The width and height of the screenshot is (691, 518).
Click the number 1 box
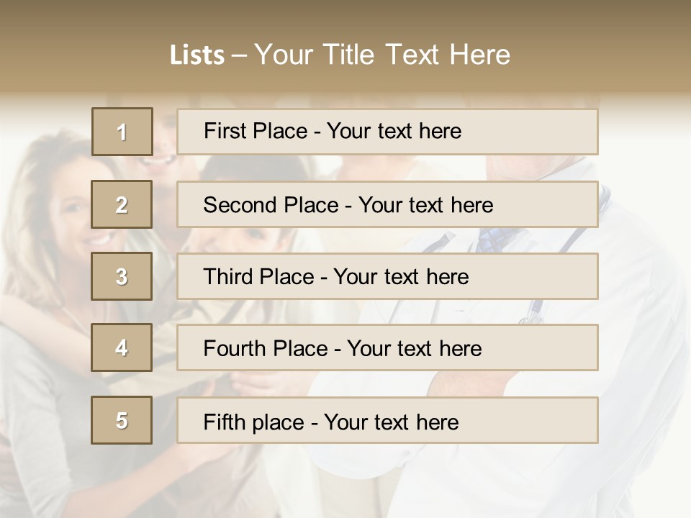click(x=122, y=132)
